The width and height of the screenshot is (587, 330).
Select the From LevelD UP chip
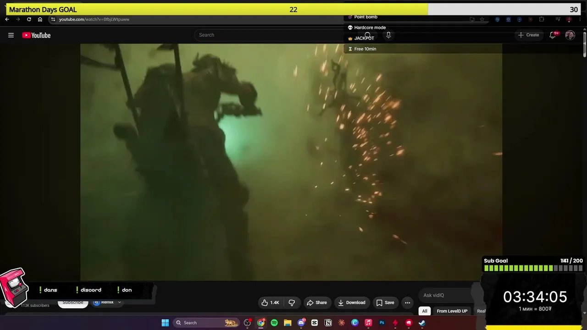452,311
